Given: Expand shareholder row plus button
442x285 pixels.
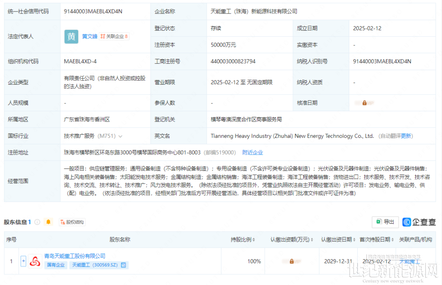Looking at the screenshot, I should click(23, 261).
